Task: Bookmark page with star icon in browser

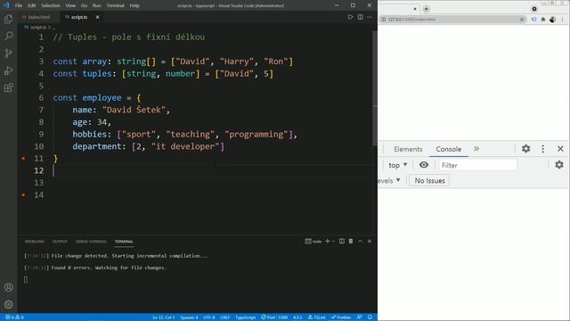Action: coord(523,20)
